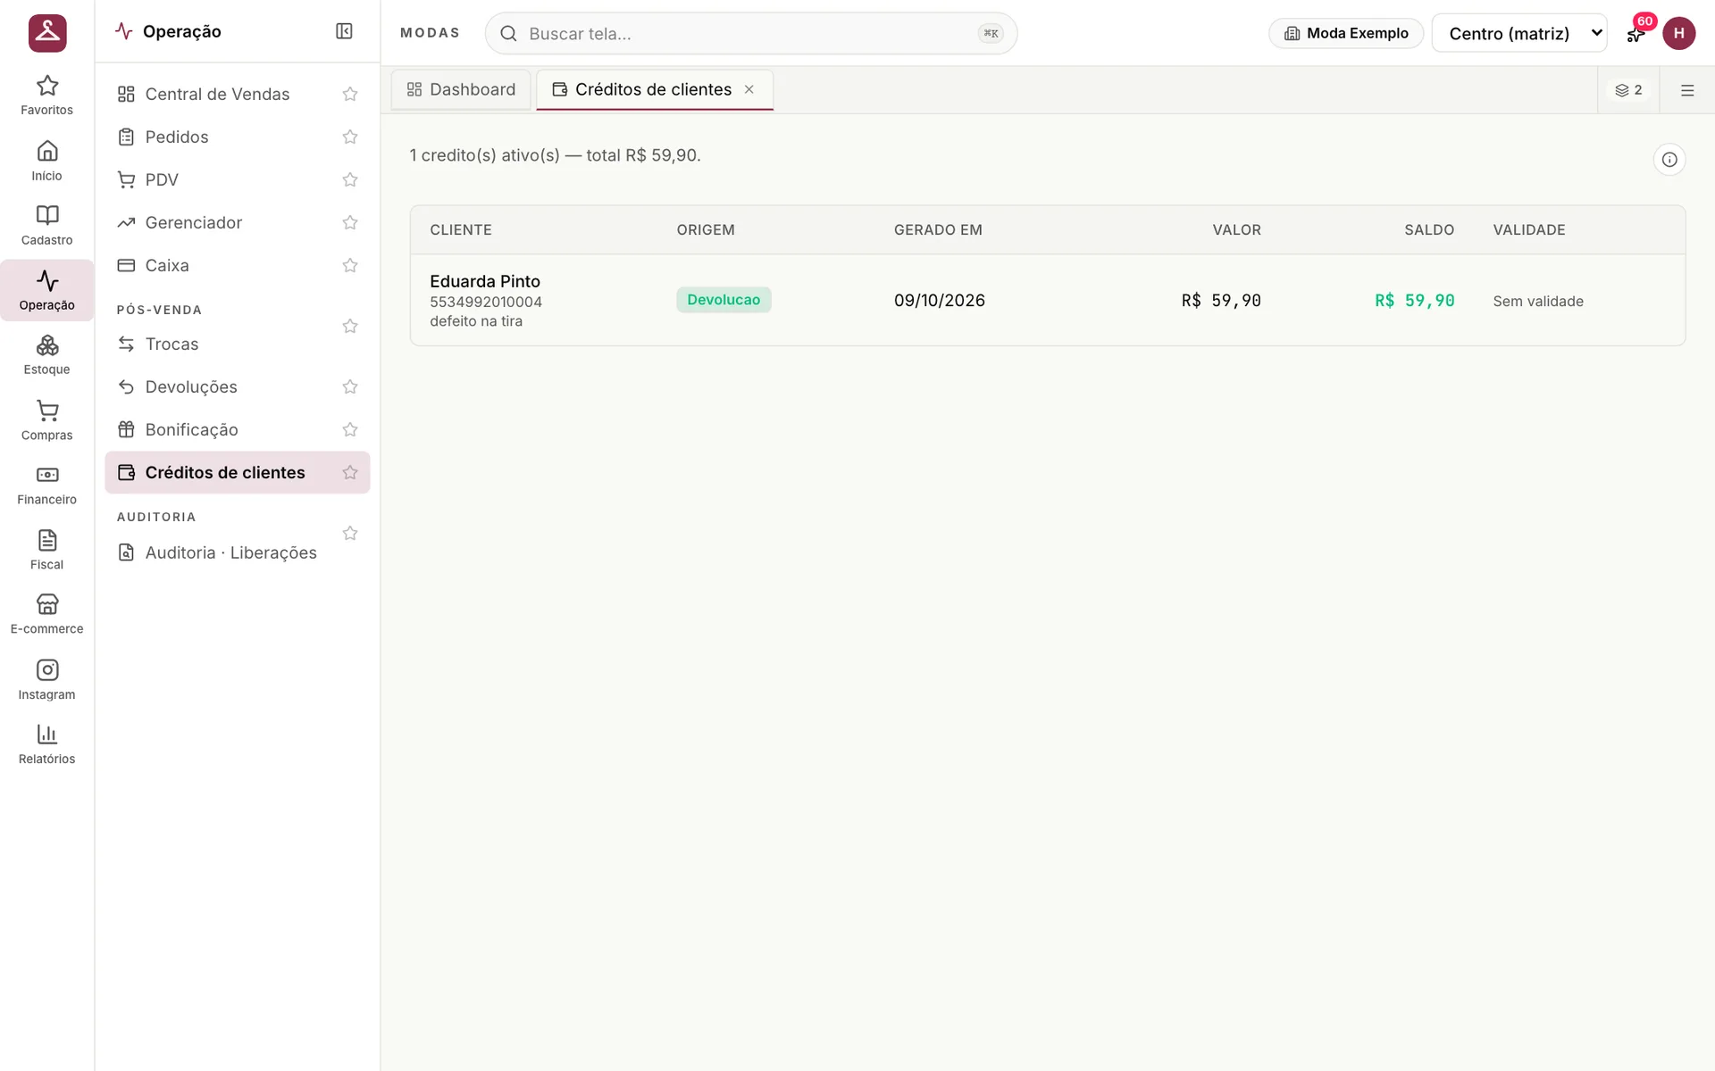1715x1071 pixels.
Task: Toggle favorite star for Pedidos
Action: (350, 137)
